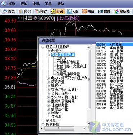Expand the 房地产业 node
Image resolution: width=133 pixels, height=135 pixels.
48,82
